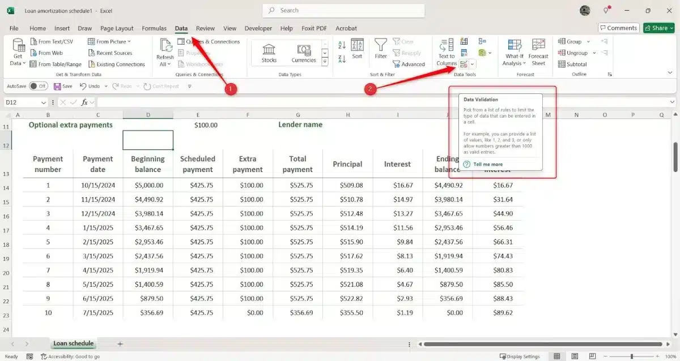Open the Review tab
The width and height of the screenshot is (680, 361).
[205, 28]
